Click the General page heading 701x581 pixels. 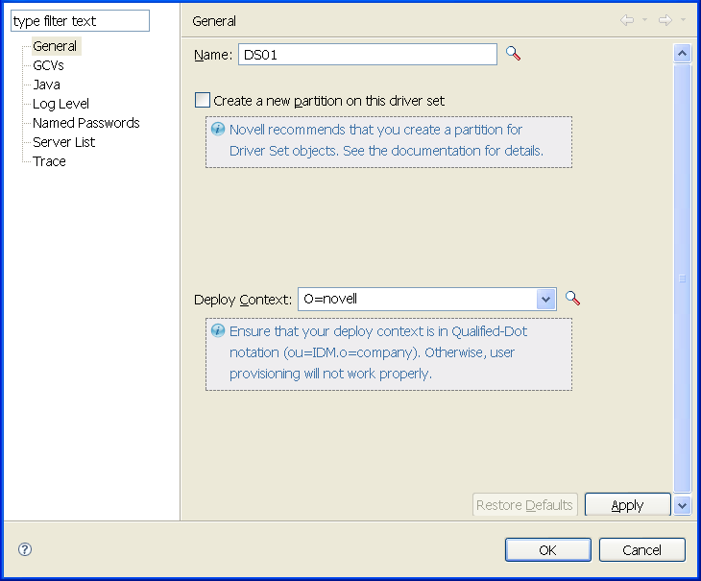point(214,21)
